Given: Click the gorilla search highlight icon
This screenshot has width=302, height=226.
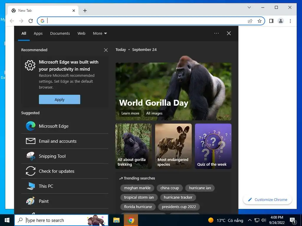Looking at the screenshot, I should tap(96, 220).
